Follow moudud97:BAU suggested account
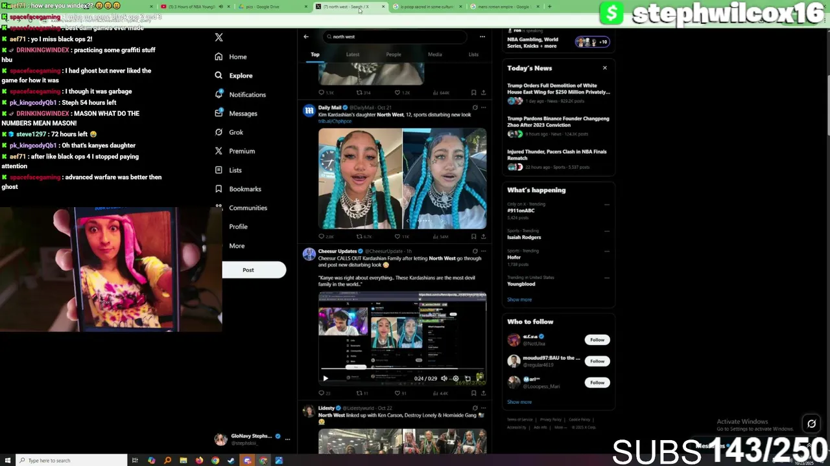The height and width of the screenshot is (466, 830). 597,361
